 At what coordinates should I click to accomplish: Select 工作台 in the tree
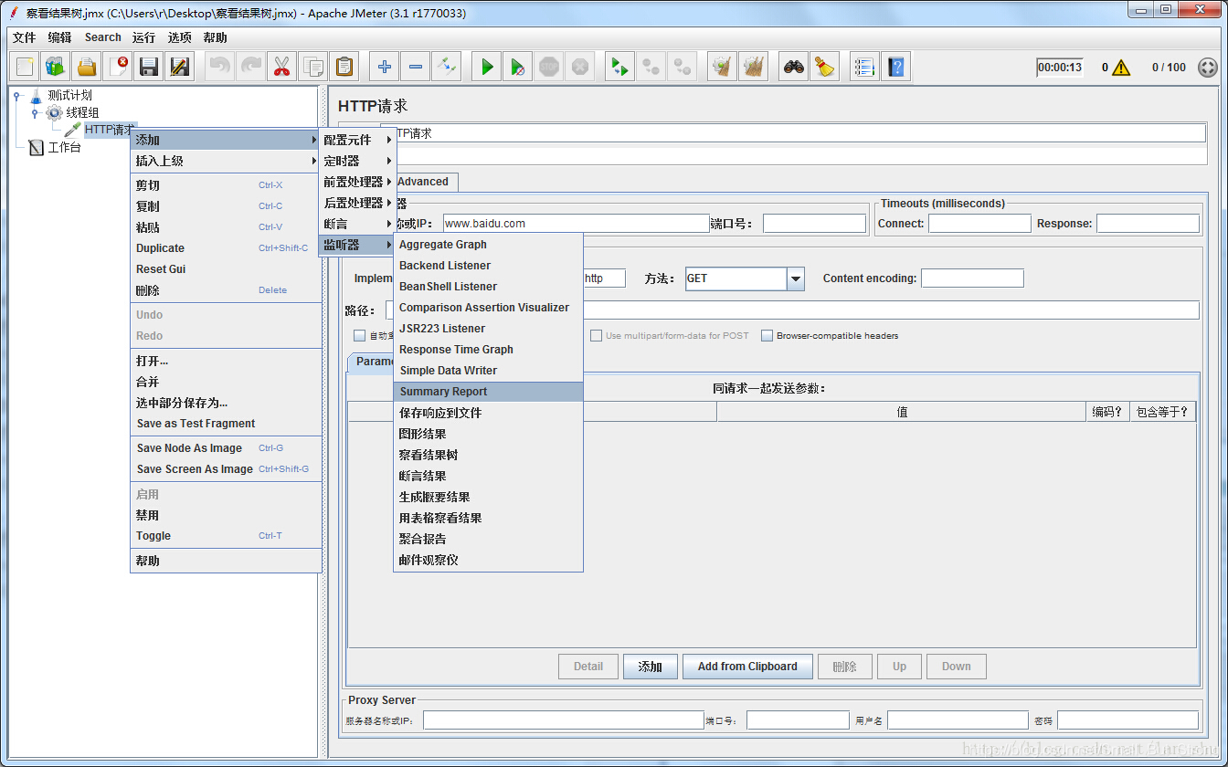point(64,148)
